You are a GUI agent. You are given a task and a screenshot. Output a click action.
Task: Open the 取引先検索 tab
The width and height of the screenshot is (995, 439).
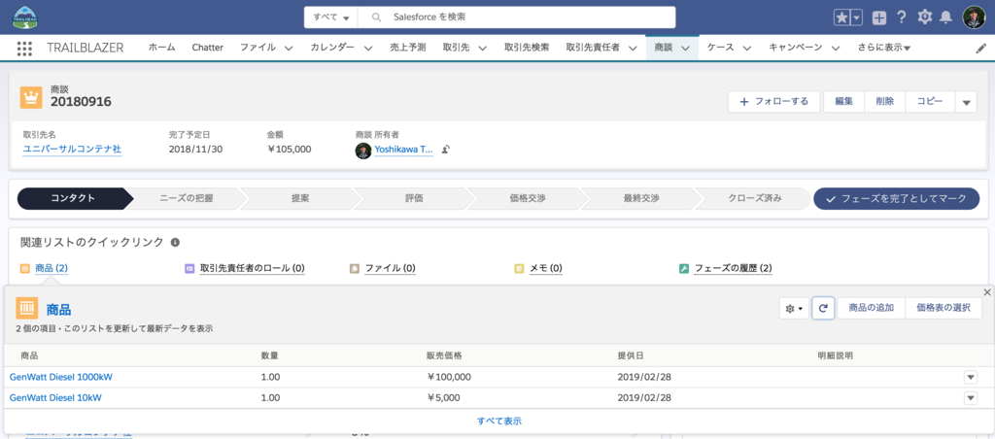527,48
